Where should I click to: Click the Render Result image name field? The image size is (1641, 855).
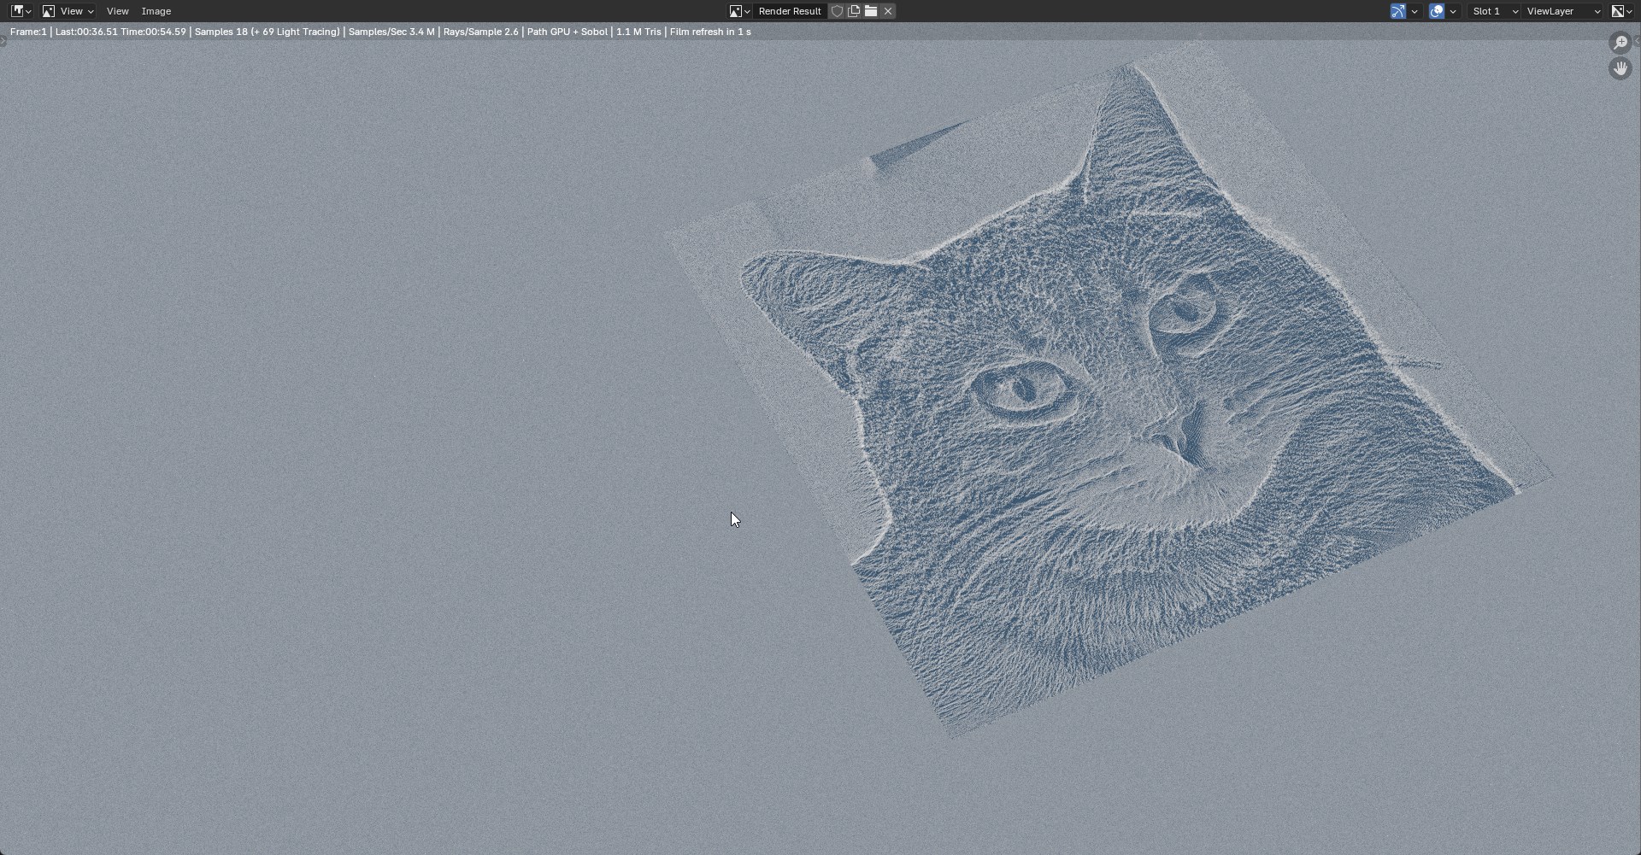[x=789, y=11]
